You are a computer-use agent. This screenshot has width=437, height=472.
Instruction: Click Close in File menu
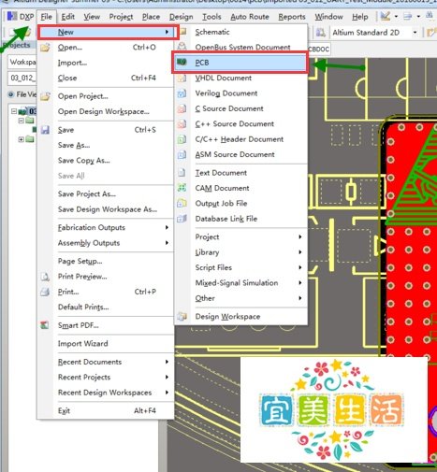(105, 78)
